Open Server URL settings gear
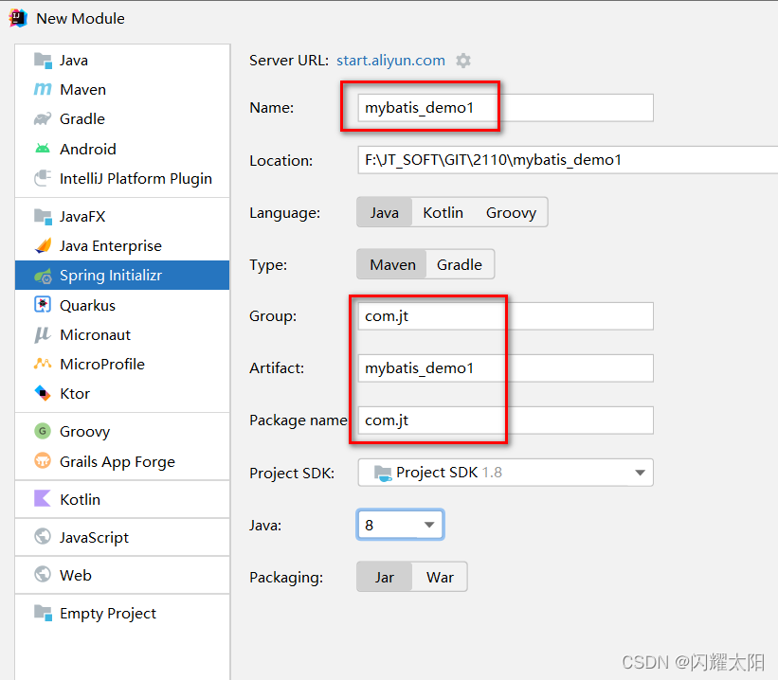This screenshot has width=778, height=680. pyautogui.click(x=463, y=61)
